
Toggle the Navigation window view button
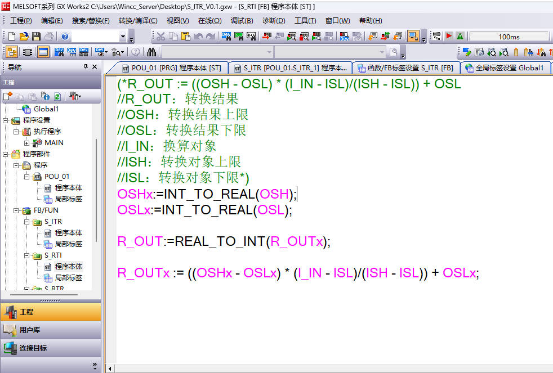coord(11,52)
